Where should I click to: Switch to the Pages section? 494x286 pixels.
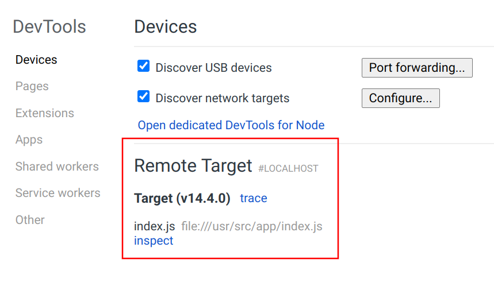(32, 86)
